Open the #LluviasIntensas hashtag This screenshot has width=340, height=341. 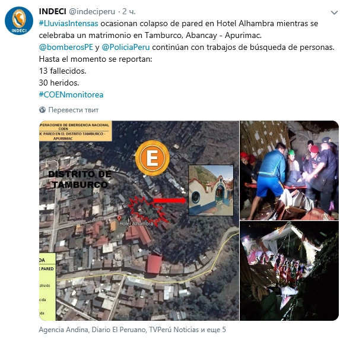pyautogui.click(x=68, y=24)
